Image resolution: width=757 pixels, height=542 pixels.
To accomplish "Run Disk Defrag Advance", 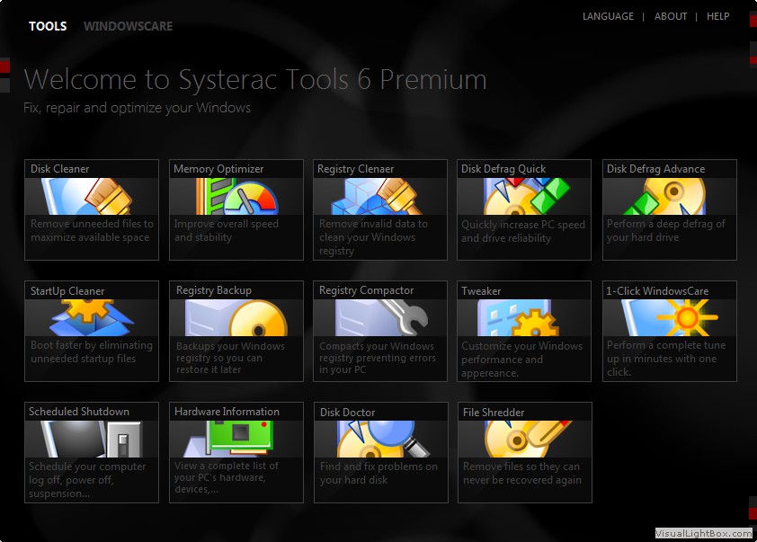I will [669, 209].
